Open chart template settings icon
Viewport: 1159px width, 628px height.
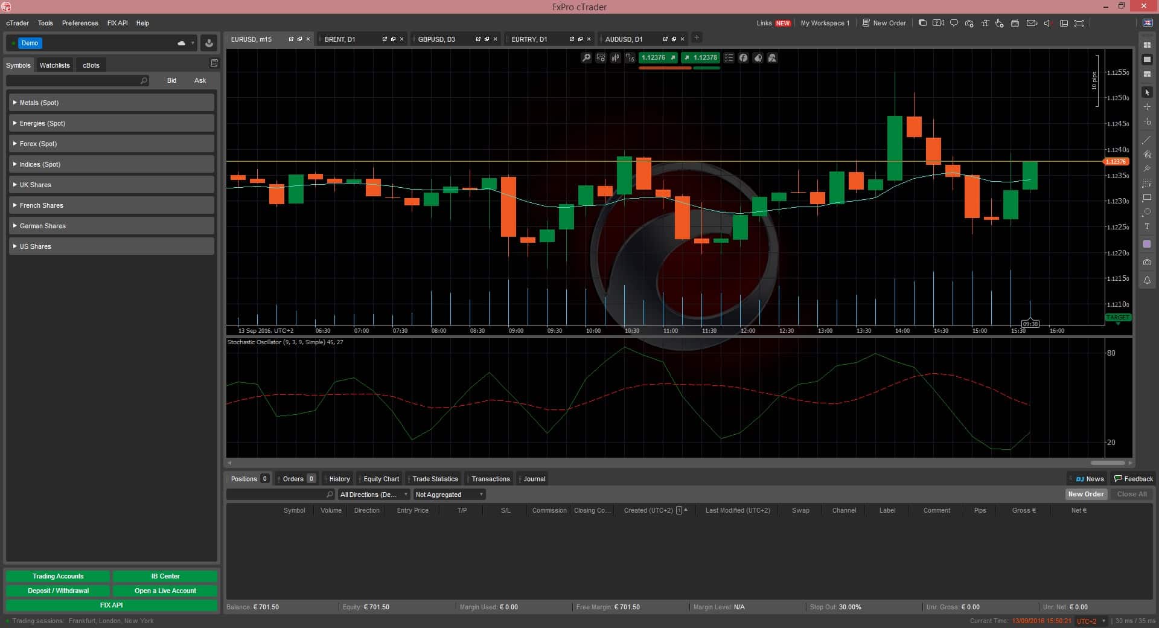coord(601,58)
